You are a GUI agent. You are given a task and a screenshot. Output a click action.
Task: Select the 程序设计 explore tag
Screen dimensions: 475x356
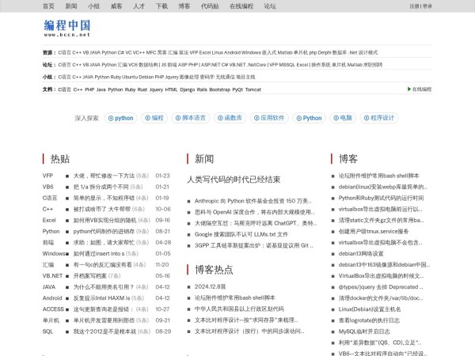379,118
